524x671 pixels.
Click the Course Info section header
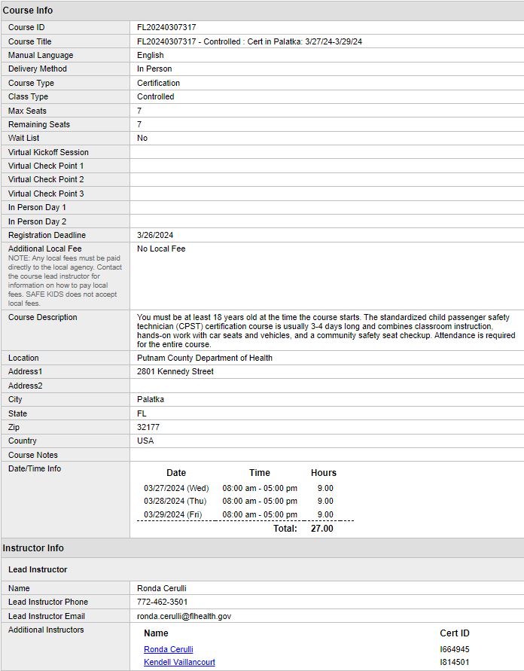(28, 11)
